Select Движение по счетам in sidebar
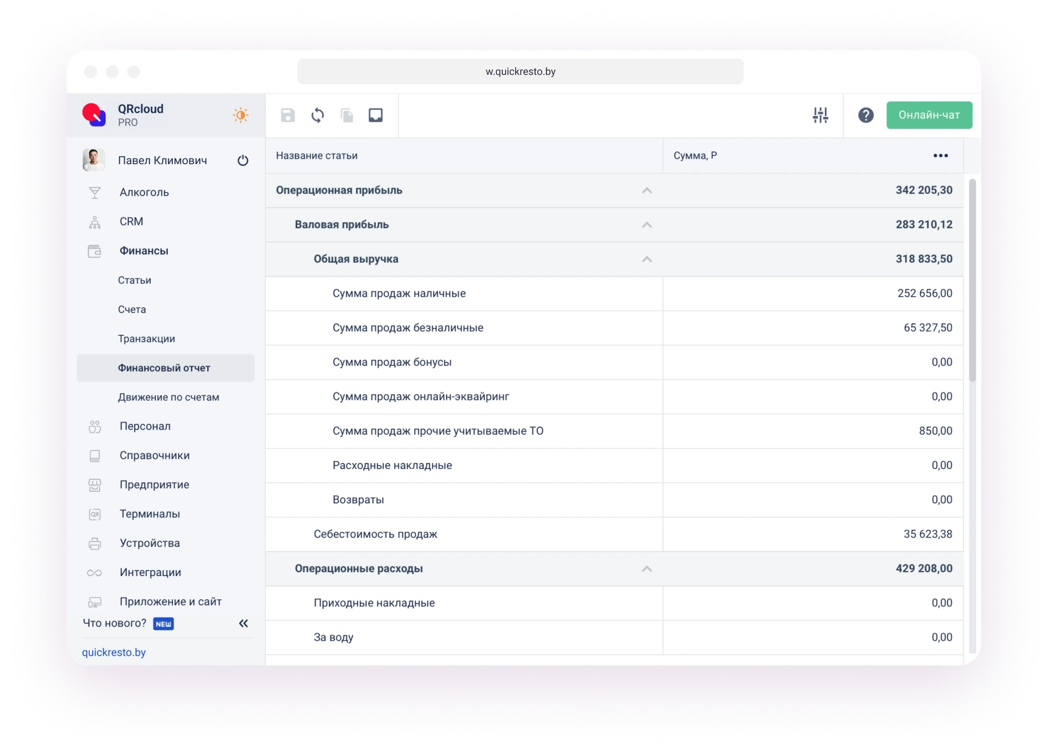Viewport: 1048px width, 749px height. tap(168, 398)
